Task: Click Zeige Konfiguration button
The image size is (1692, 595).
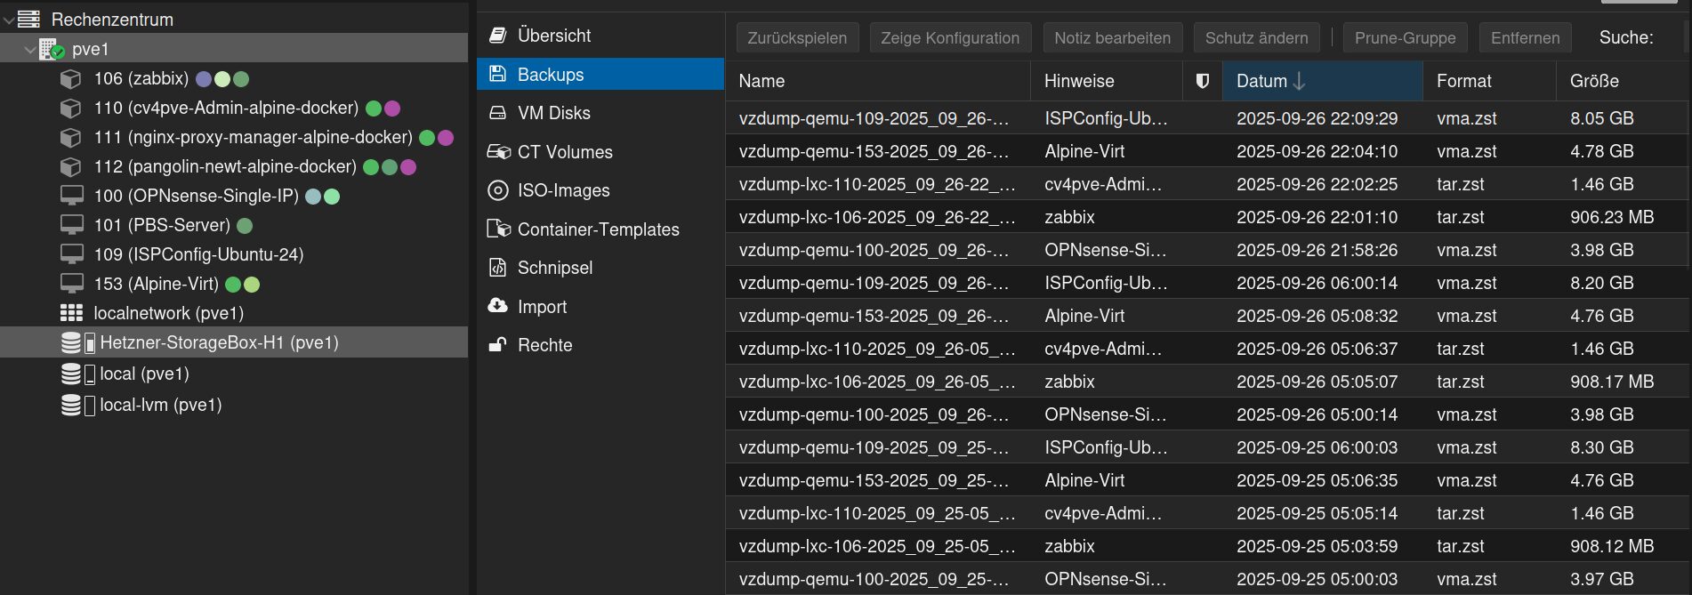Action: coord(949,38)
